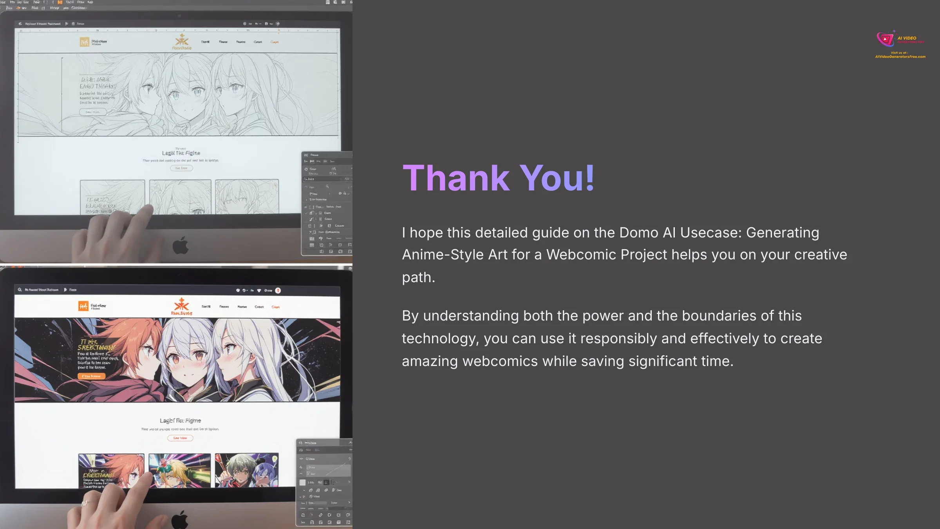Click yellow square logo in sketch site header
The image size is (940, 529).
coord(84,42)
